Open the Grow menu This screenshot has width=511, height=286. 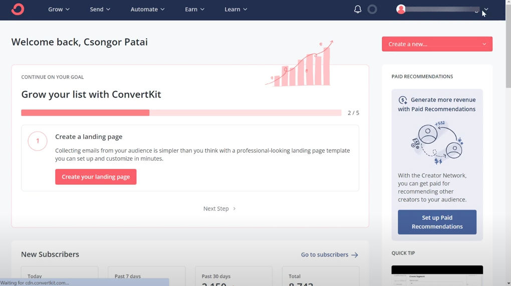click(x=59, y=10)
